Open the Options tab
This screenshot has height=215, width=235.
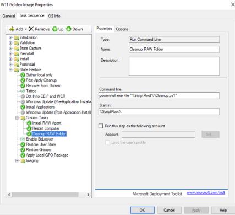pos(122,29)
